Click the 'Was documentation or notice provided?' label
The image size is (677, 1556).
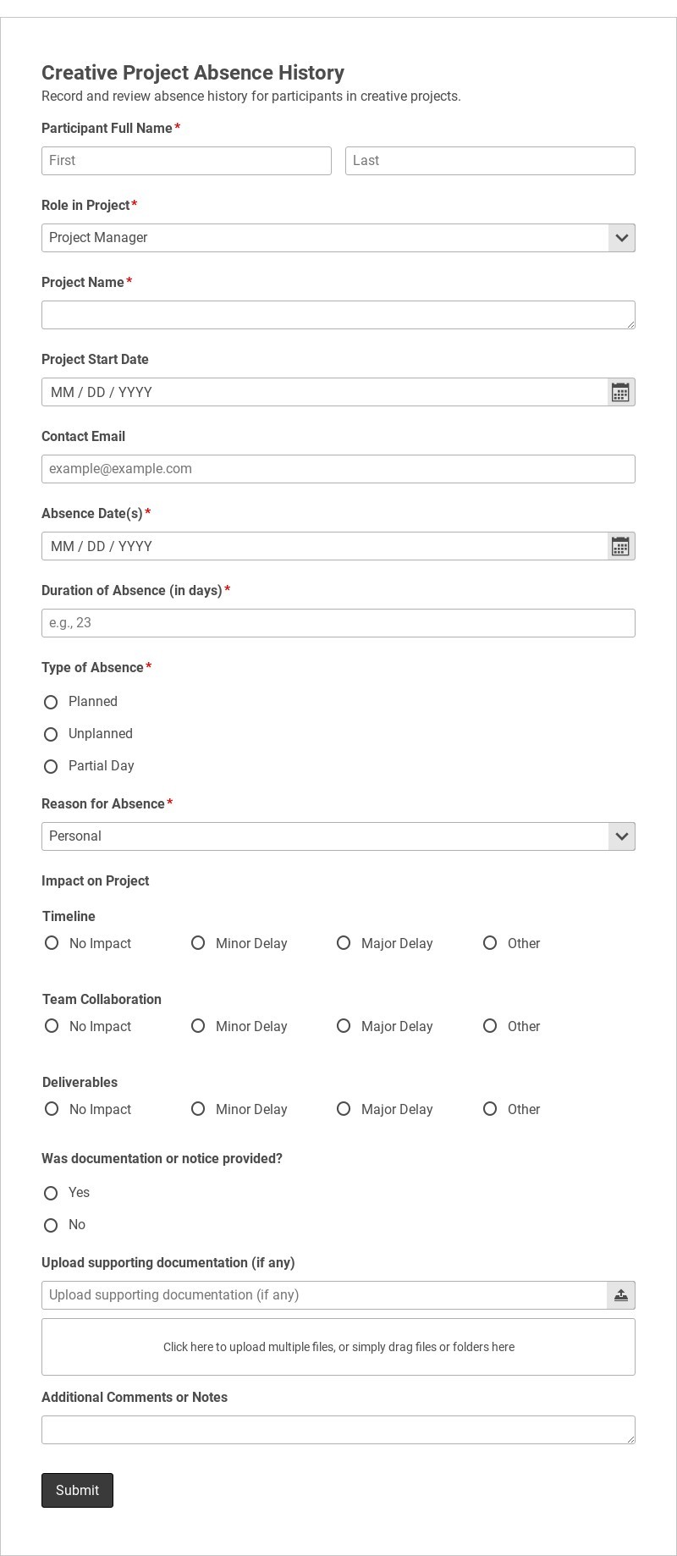[x=162, y=1158]
